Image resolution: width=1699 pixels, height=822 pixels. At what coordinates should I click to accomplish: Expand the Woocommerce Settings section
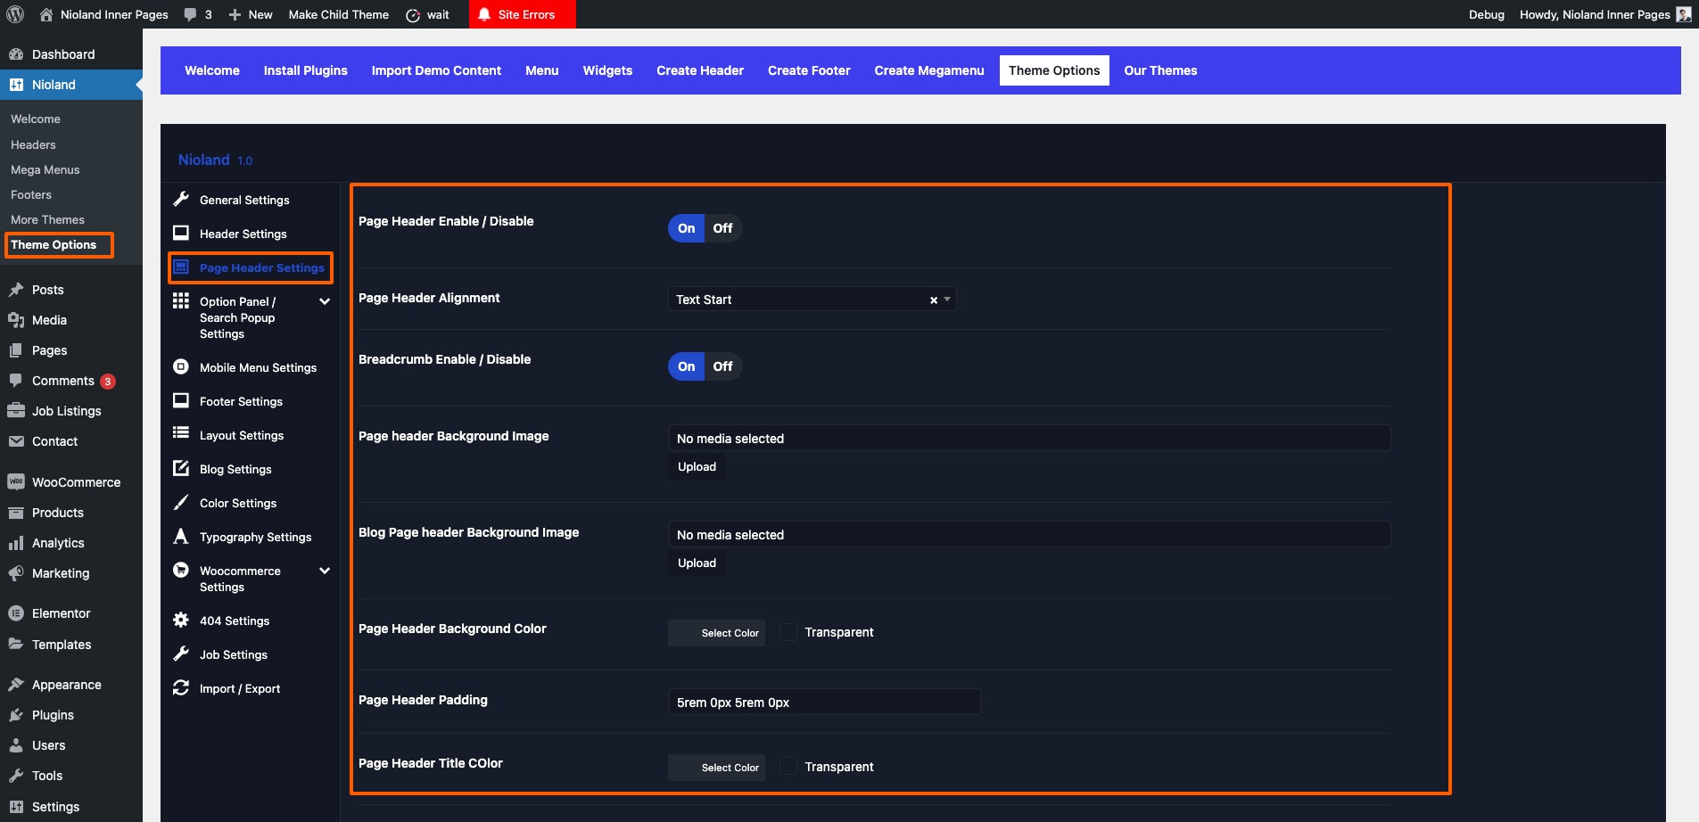point(325,571)
